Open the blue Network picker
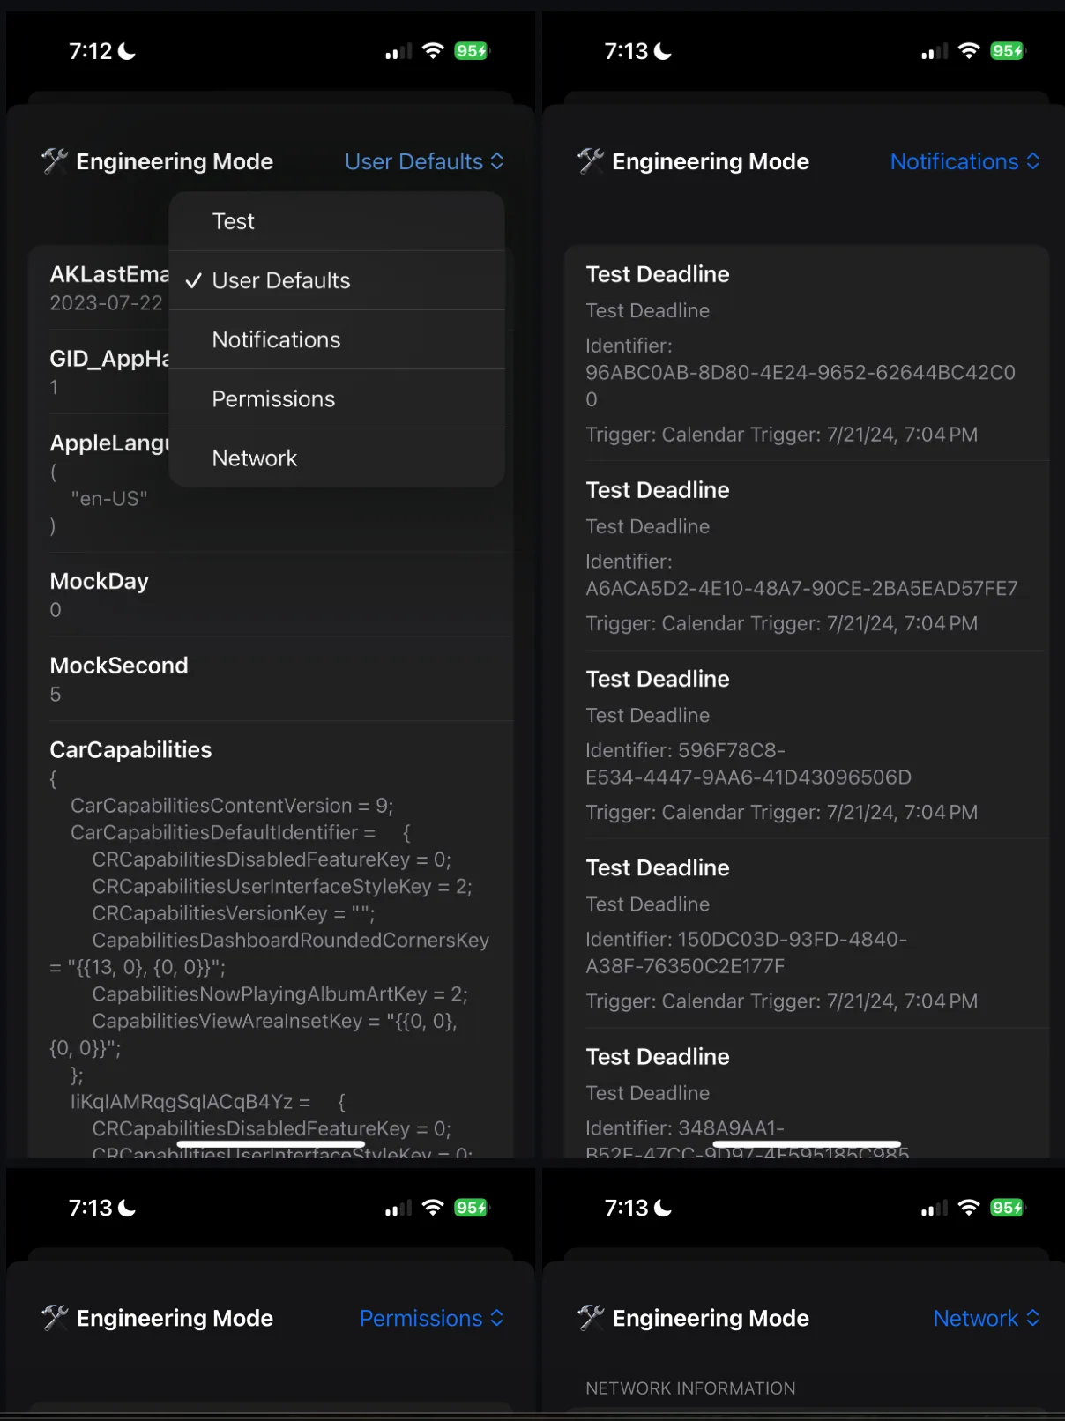 [986, 1318]
